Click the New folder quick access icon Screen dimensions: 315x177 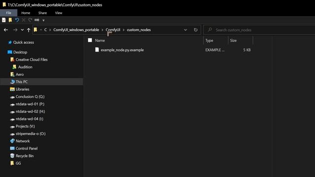[10, 20]
